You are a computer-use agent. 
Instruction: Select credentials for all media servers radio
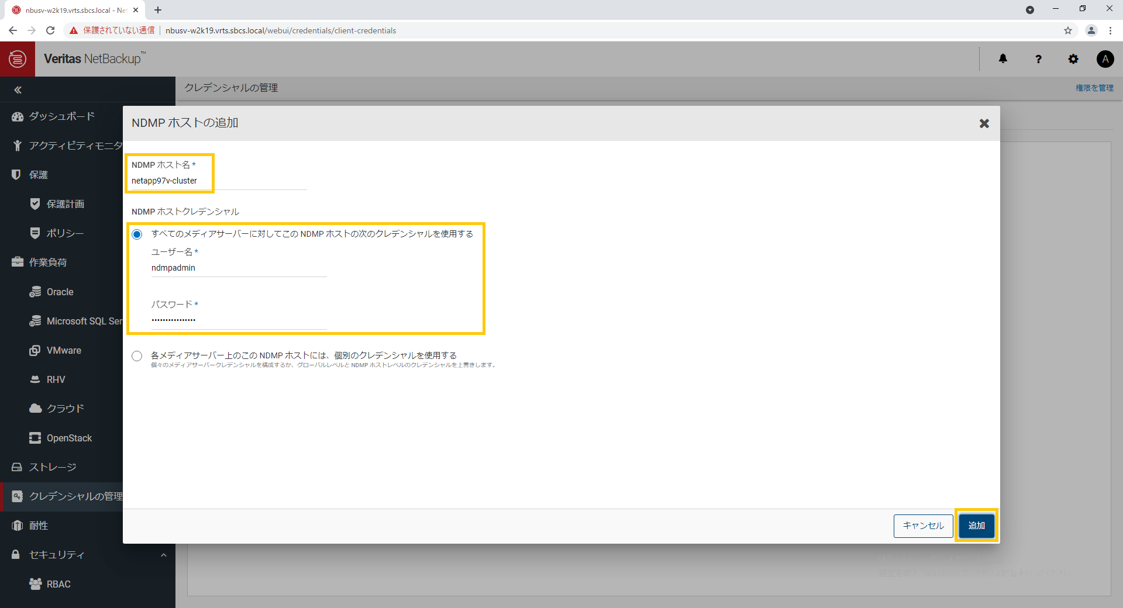(x=137, y=234)
